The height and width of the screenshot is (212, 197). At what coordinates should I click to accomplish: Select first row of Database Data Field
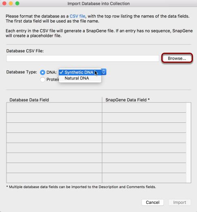coord(54,107)
